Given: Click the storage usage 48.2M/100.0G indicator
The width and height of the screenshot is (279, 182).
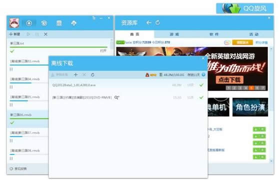Looking at the screenshot, I should [172, 75].
